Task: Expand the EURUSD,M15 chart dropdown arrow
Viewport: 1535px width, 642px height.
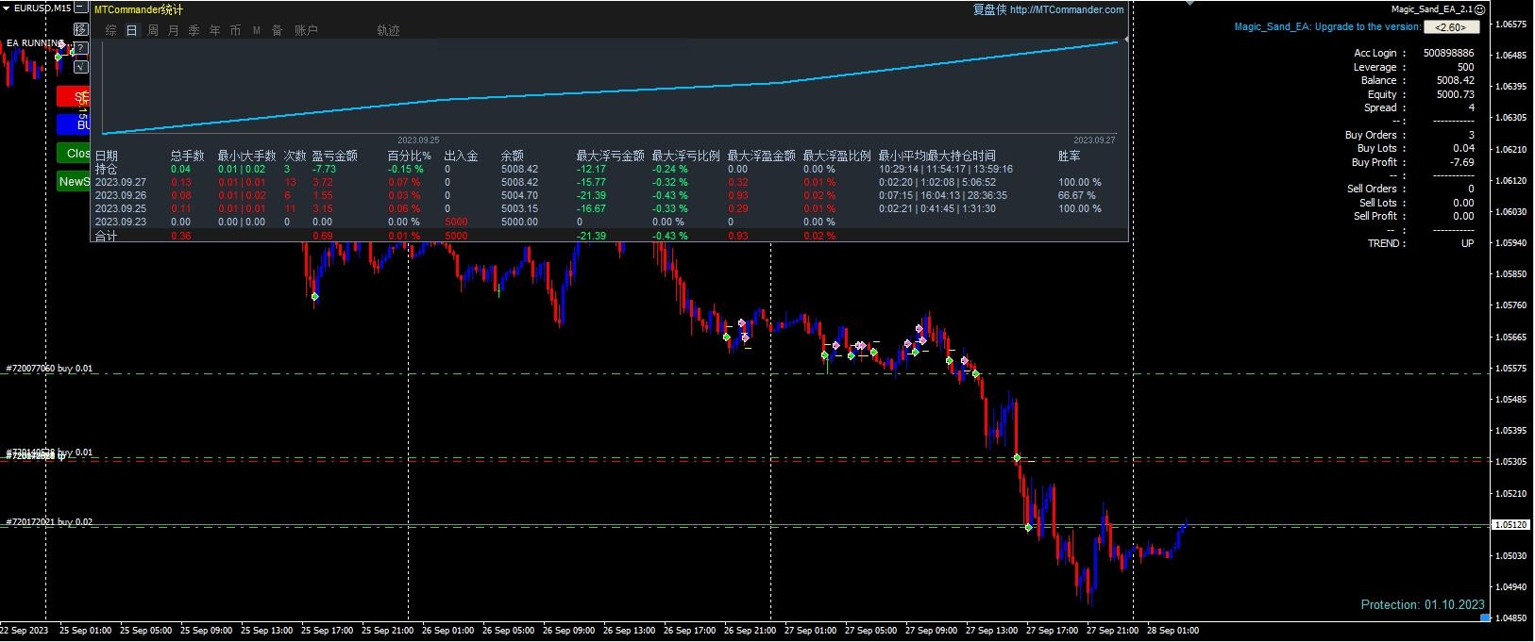Action: point(7,8)
